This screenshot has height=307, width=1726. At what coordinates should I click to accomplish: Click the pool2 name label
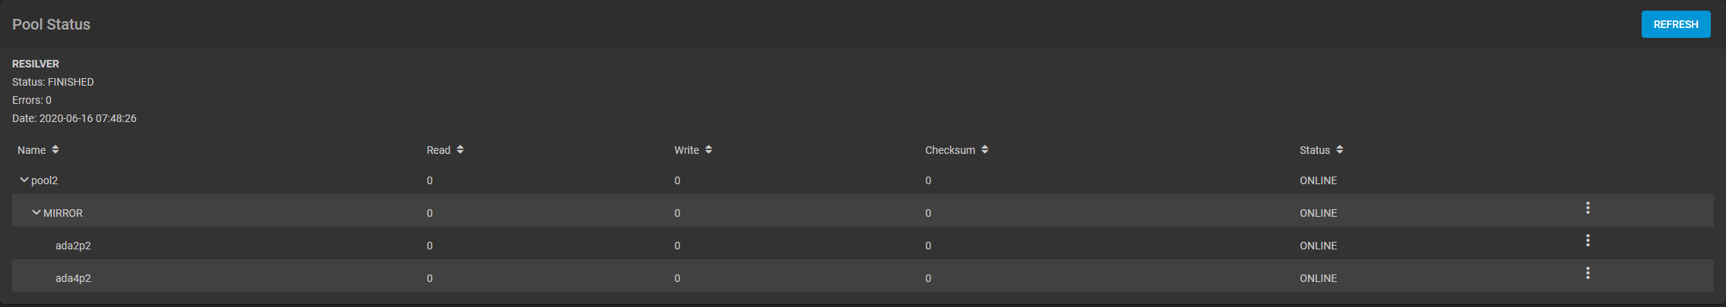pos(45,180)
